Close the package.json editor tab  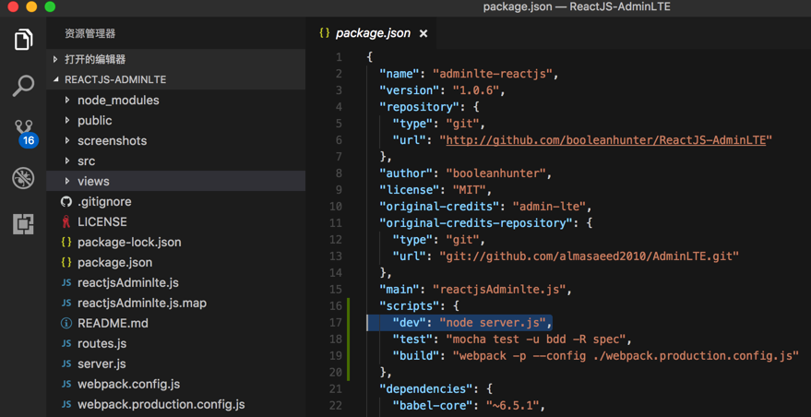(x=423, y=33)
